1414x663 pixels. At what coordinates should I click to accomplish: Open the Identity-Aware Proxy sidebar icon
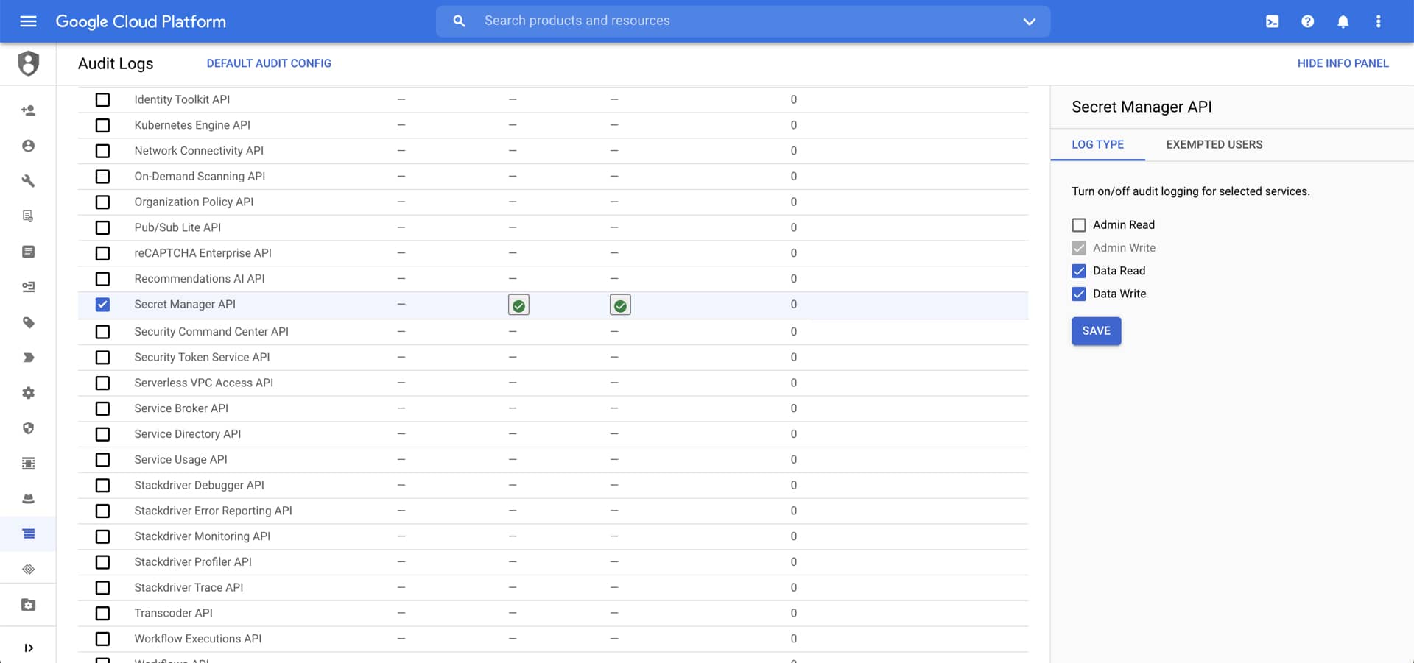tap(28, 464)
